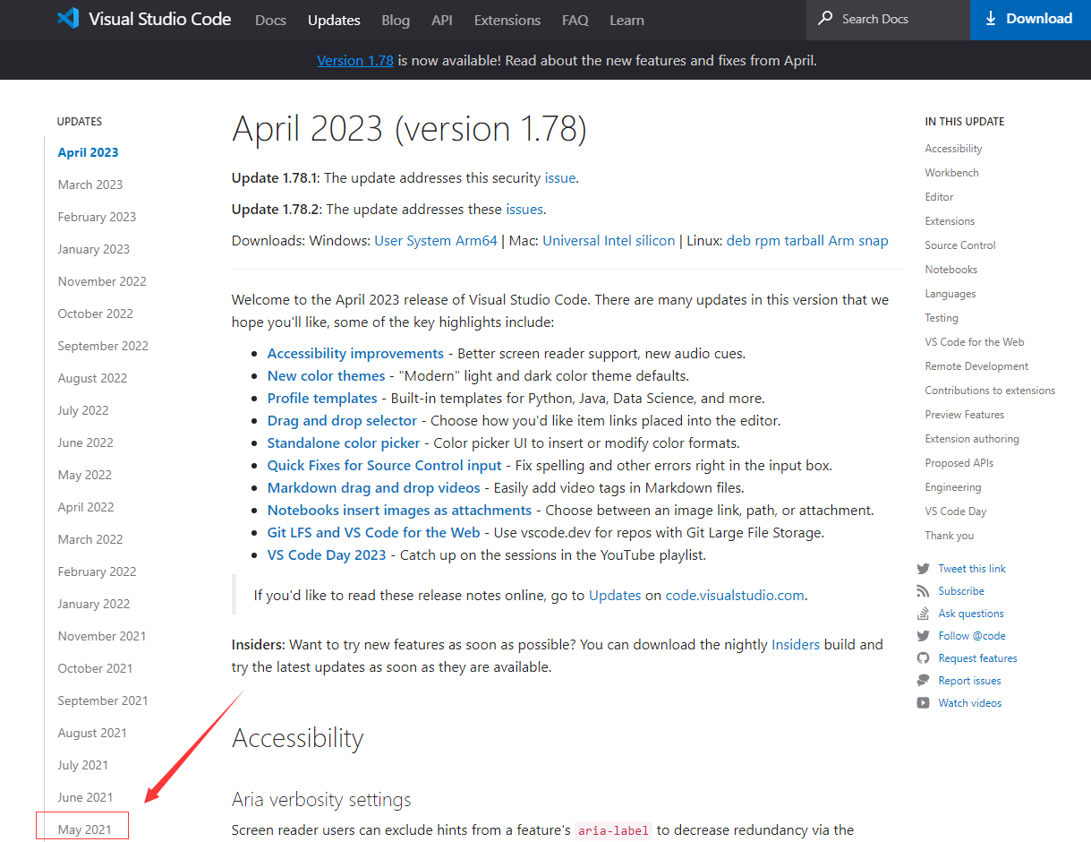Select October 2022 in updates list
The height and width of the screenshot is (842, 1091).
pos(96,314)
